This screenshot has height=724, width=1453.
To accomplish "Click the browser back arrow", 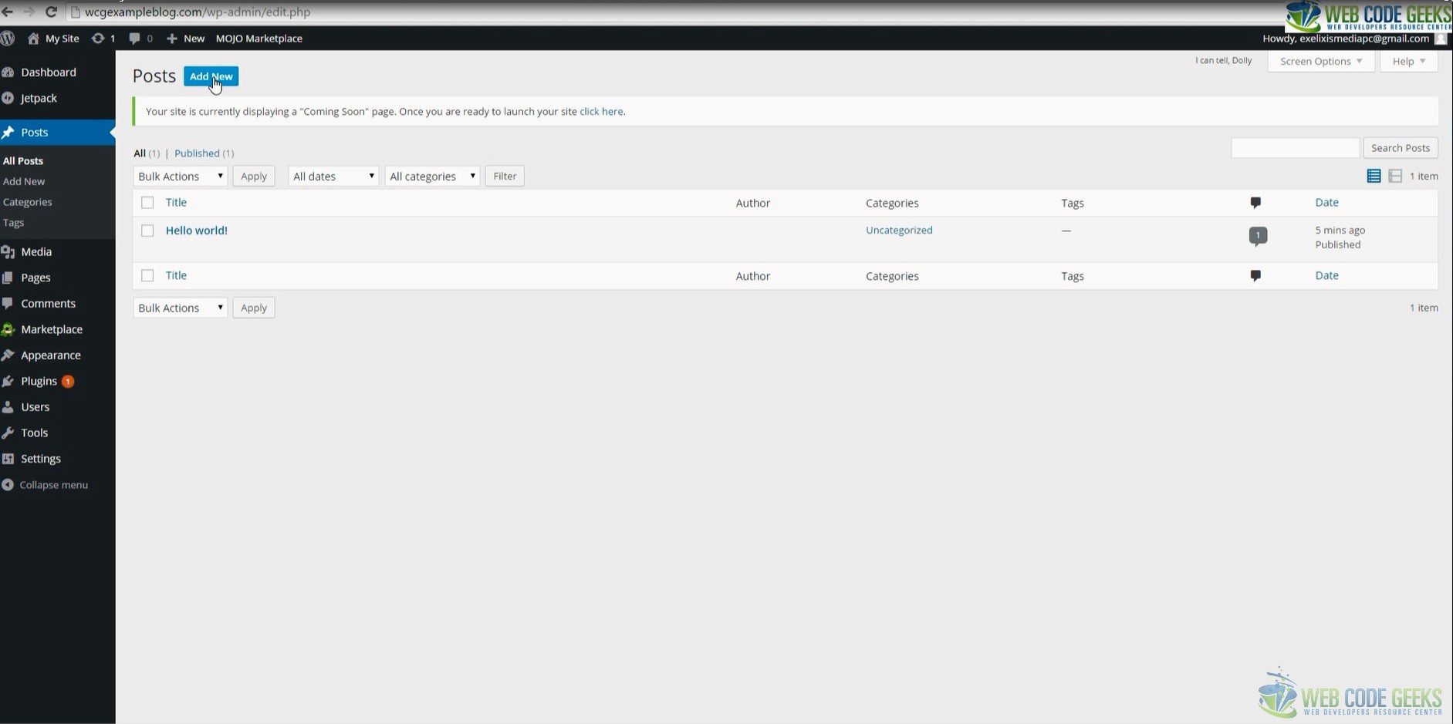I will pos(7,12).
